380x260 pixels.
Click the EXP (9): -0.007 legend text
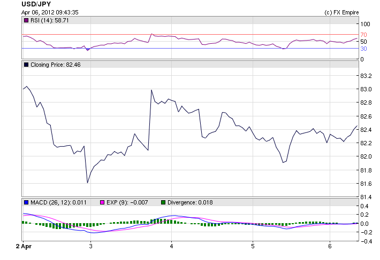[127, 202]
